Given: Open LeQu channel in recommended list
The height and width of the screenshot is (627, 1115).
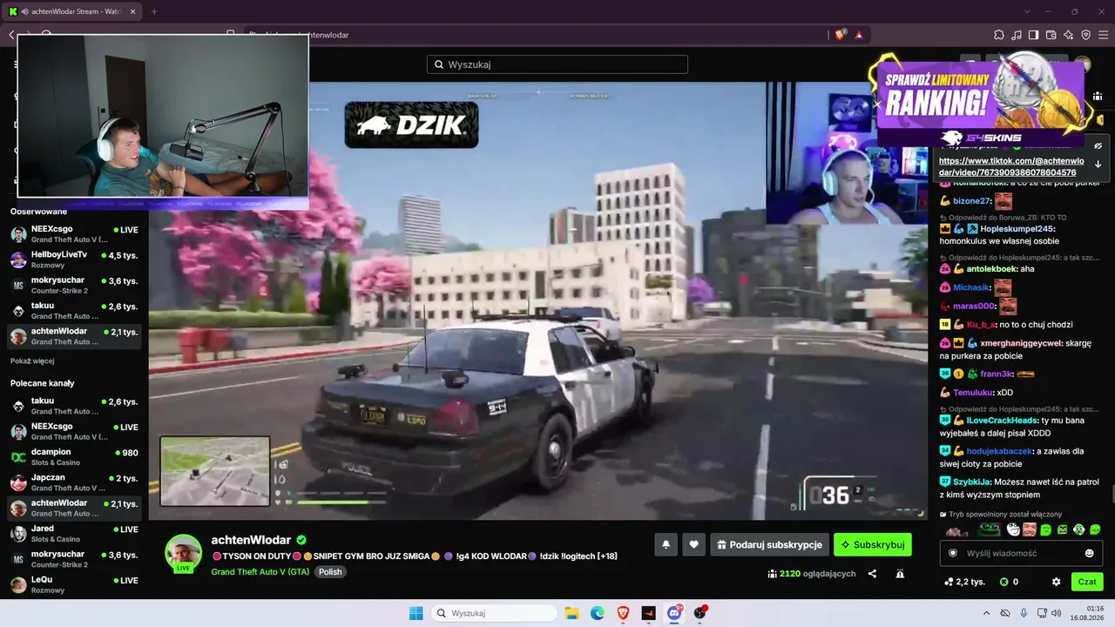Looking at the screenshot, I should click(x=74, y=584).
